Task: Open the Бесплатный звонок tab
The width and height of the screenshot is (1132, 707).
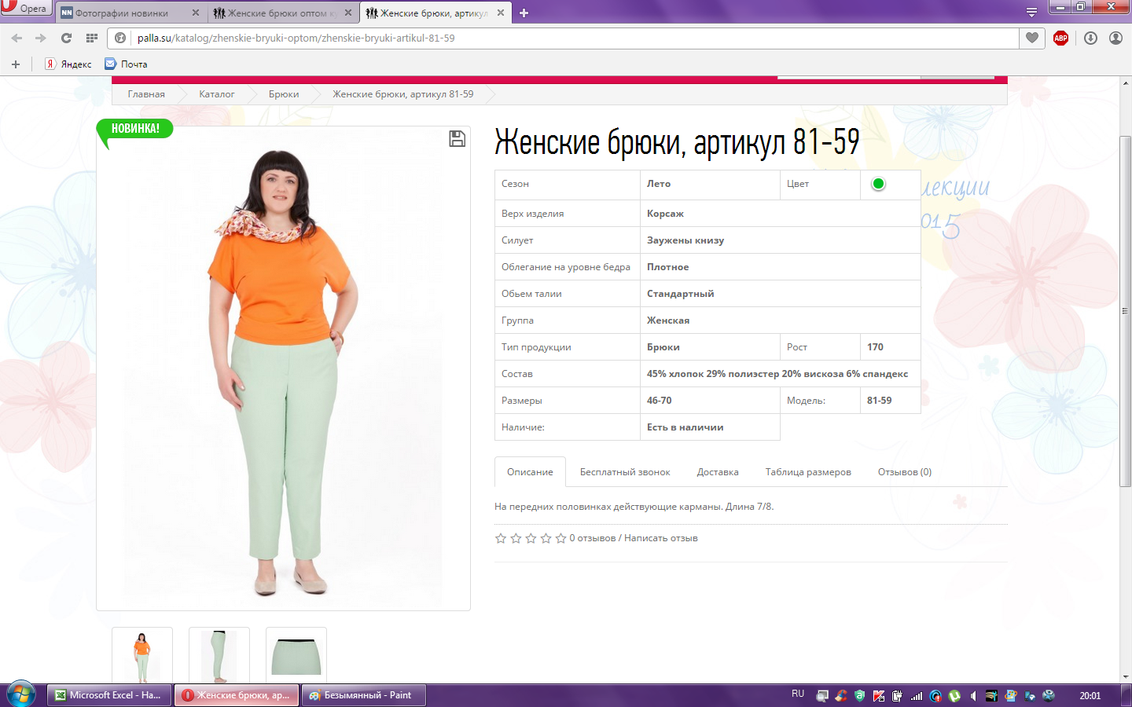Action: pos(625,472)
